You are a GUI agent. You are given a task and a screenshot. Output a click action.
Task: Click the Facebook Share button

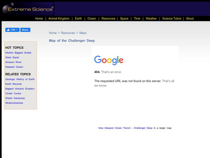25,30
